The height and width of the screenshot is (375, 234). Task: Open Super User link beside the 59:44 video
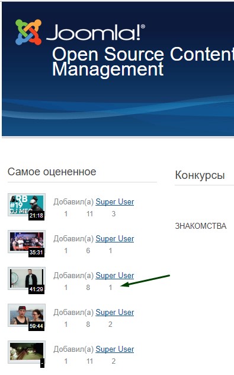[114, 313]
